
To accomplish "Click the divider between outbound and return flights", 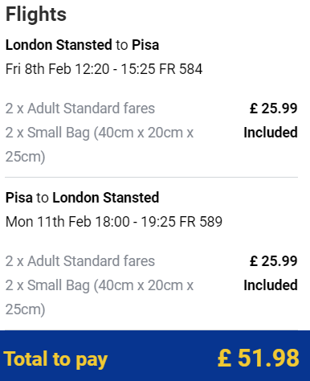I will pos(151,177).
